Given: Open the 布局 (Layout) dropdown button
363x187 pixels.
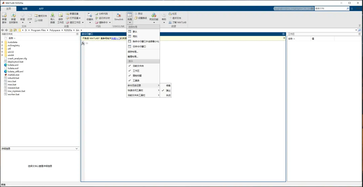Looking at the screenshot, I should (130, 18).
